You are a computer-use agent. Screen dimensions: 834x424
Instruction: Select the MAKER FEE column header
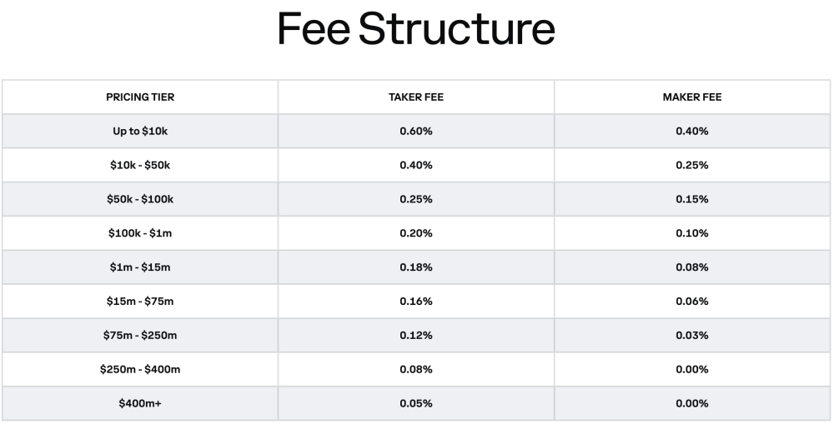pos(692,97)
